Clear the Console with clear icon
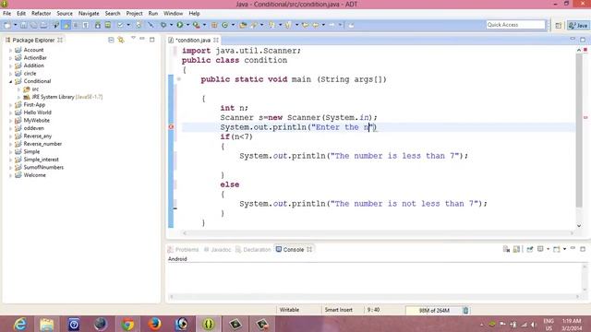591x332 pixels. click(x=506, y=249)
